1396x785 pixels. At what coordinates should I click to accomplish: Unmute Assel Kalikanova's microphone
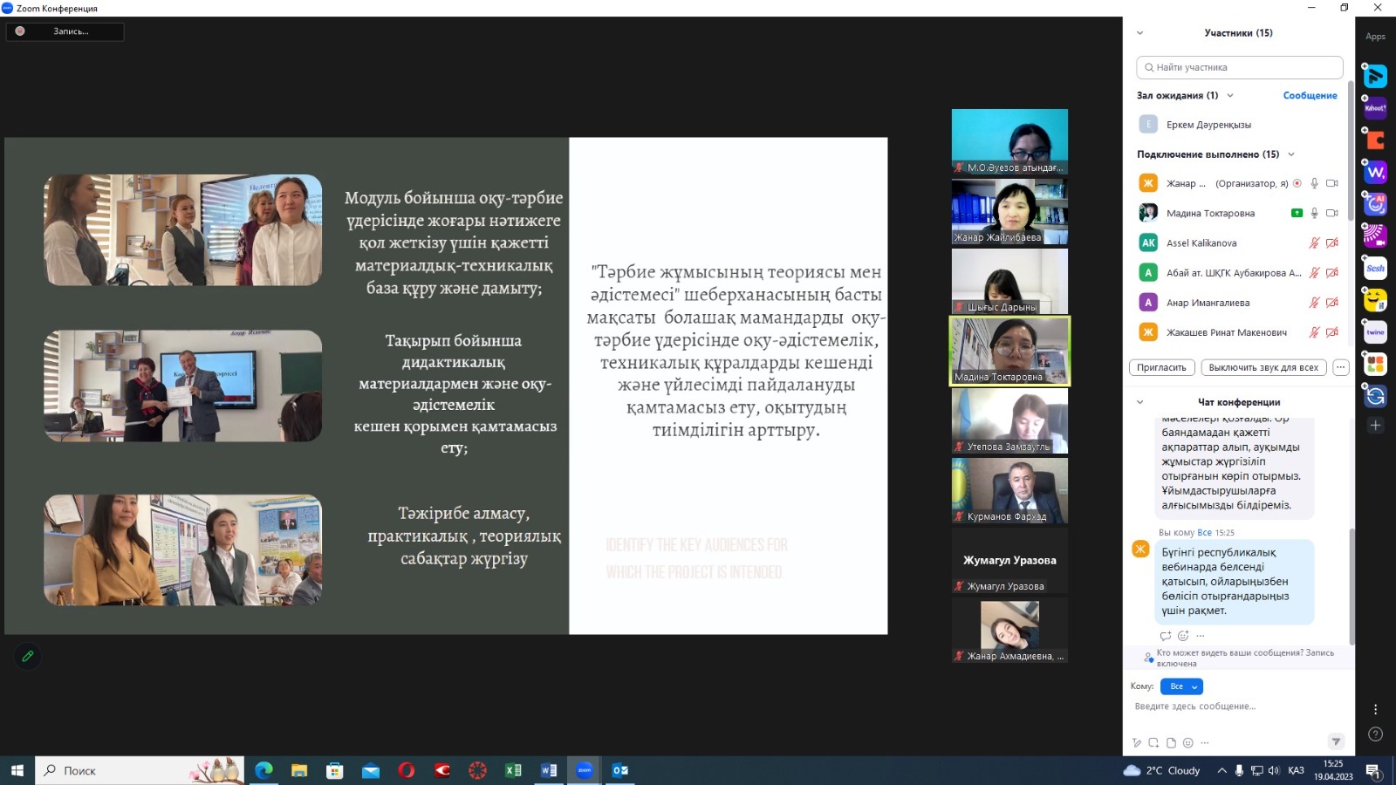coord(1314,243)
